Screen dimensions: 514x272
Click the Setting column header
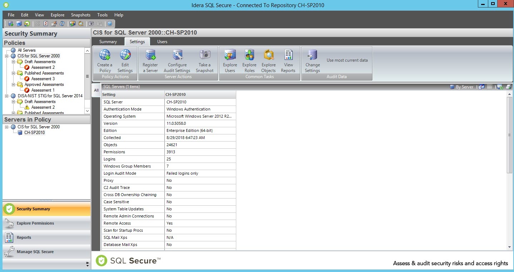pyautogui.click(x=133, y=94)
